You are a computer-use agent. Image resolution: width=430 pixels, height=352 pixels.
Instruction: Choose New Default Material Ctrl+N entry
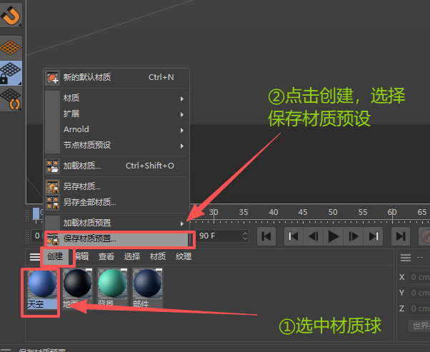pyautogui.click(x=116, y=78)
